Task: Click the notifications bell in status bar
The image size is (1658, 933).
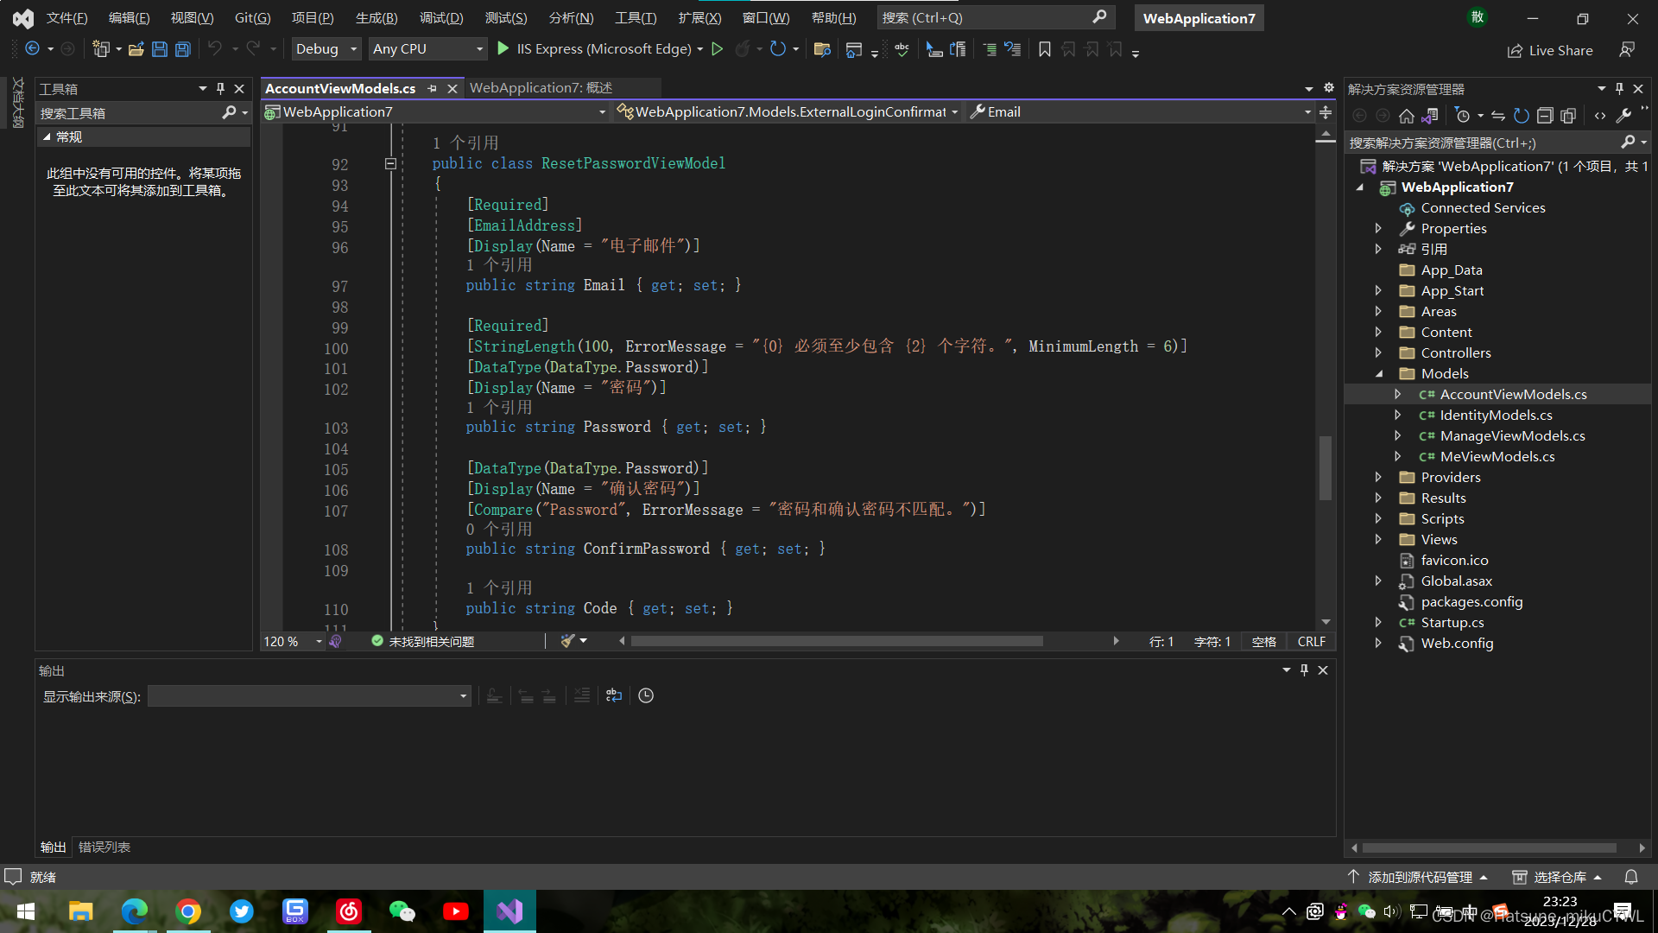Action: click(x=1631, y=877)
